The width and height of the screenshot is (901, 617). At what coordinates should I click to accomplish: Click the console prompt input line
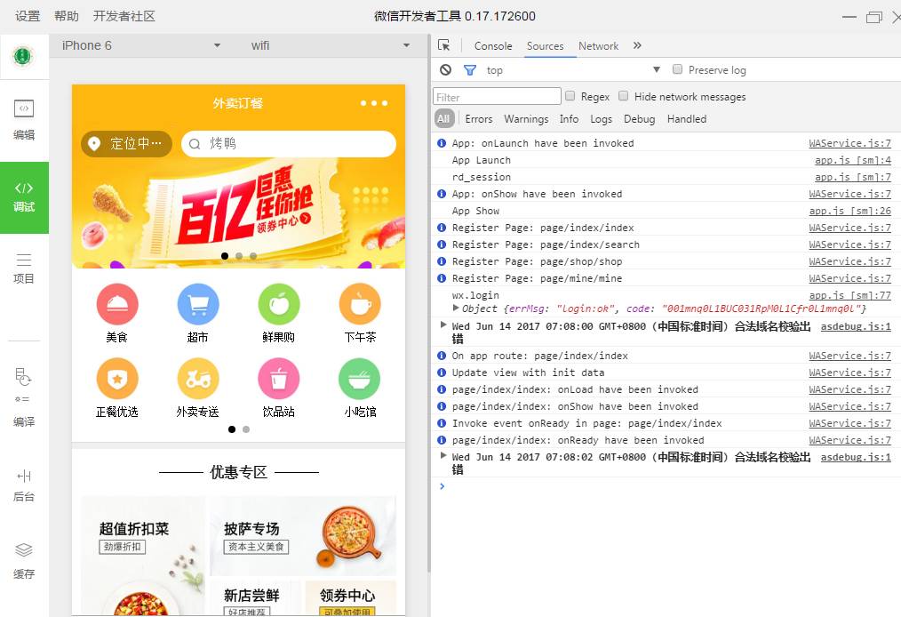point(666,486)
